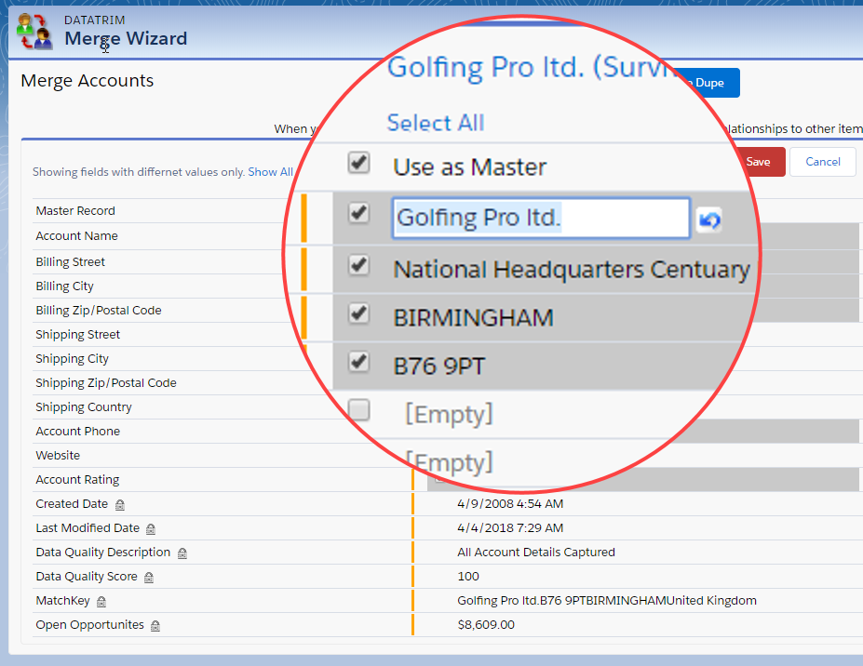Viewport: 863px width, 666px height.
Task: Uncheck the BIRMINGHAM checkbox
Action: tap(358, 313)
